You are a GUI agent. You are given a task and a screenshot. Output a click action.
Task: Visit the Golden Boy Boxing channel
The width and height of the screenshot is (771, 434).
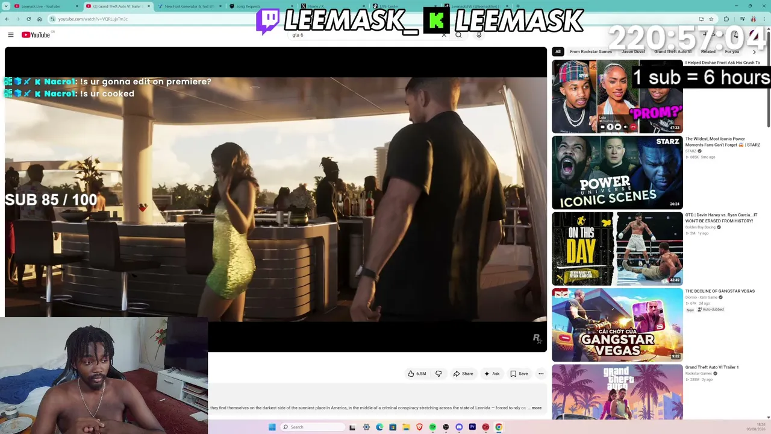(699, 227)
